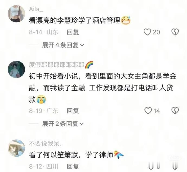Image resolution: width=187 pixels, height=172 pixels.
Task: Open username 不要说我呆. profile link
Action: tap(45, 144)
